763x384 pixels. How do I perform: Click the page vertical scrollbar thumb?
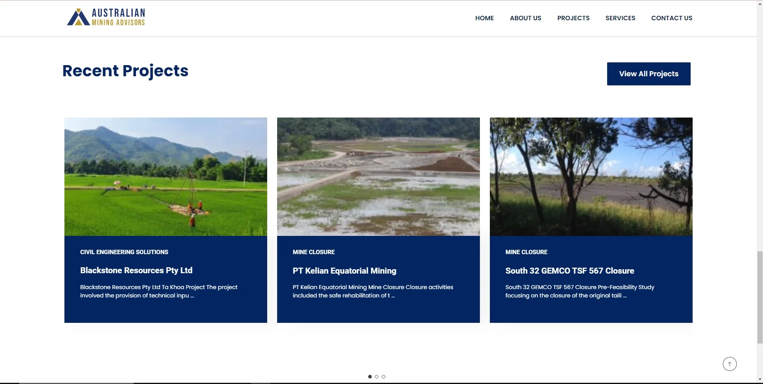tap(759, 297)
